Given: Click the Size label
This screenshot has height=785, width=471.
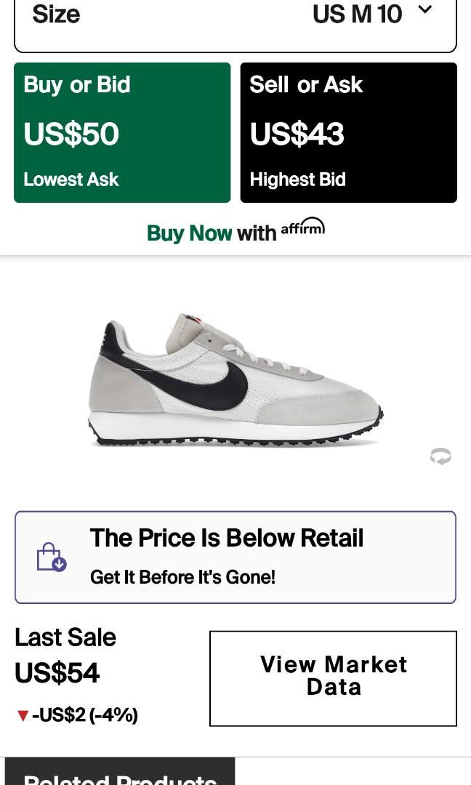Looking at the screenshot, I should pos(56,14).
